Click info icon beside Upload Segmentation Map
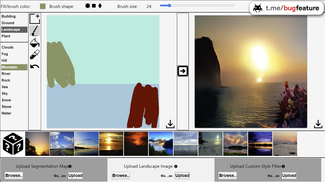The height and width of the screenshot is (182, 325). coord(70,167)
